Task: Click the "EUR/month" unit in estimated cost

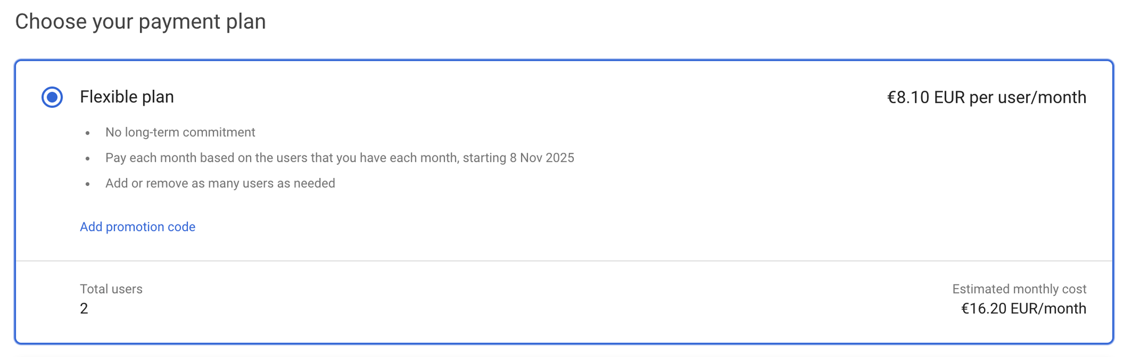Action: (1048, 309)
